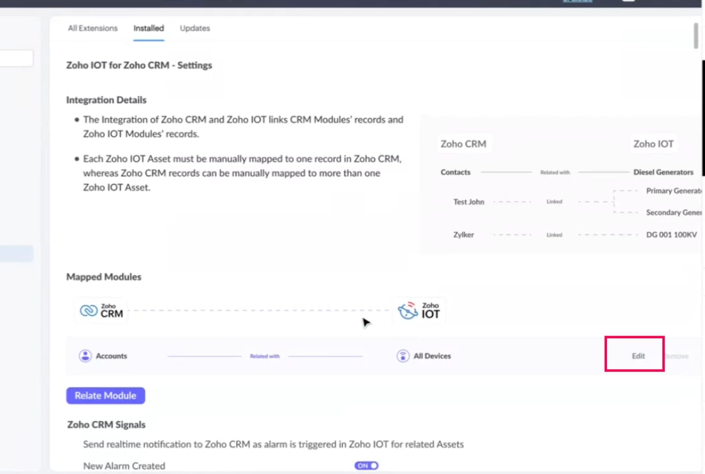Click the "Mapped Modules" heading
The height and width of the screenshot is (474, 705).
pos(104,277)
